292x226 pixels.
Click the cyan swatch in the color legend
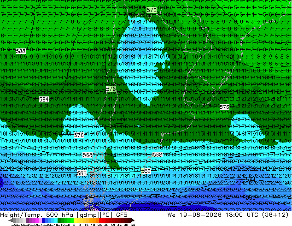point(56,220)
